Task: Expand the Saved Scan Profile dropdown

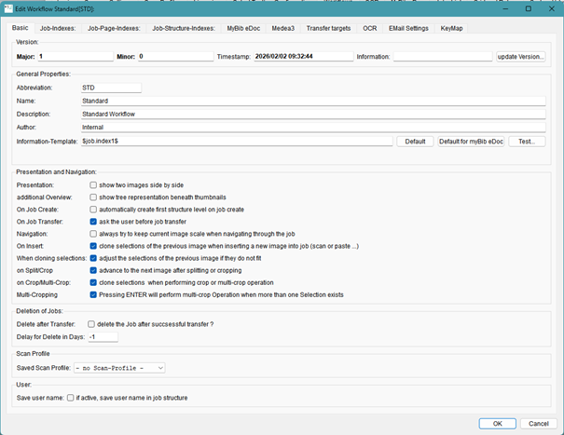Action: coord(117,368)
